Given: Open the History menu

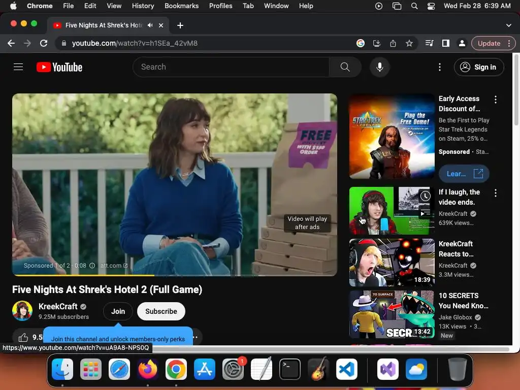Looking at the screenshot, I should pos(143,6).
